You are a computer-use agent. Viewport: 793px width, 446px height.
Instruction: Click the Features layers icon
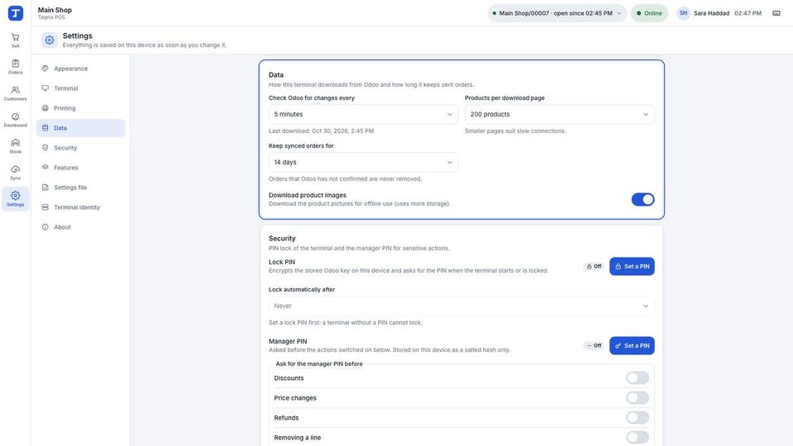45,167
